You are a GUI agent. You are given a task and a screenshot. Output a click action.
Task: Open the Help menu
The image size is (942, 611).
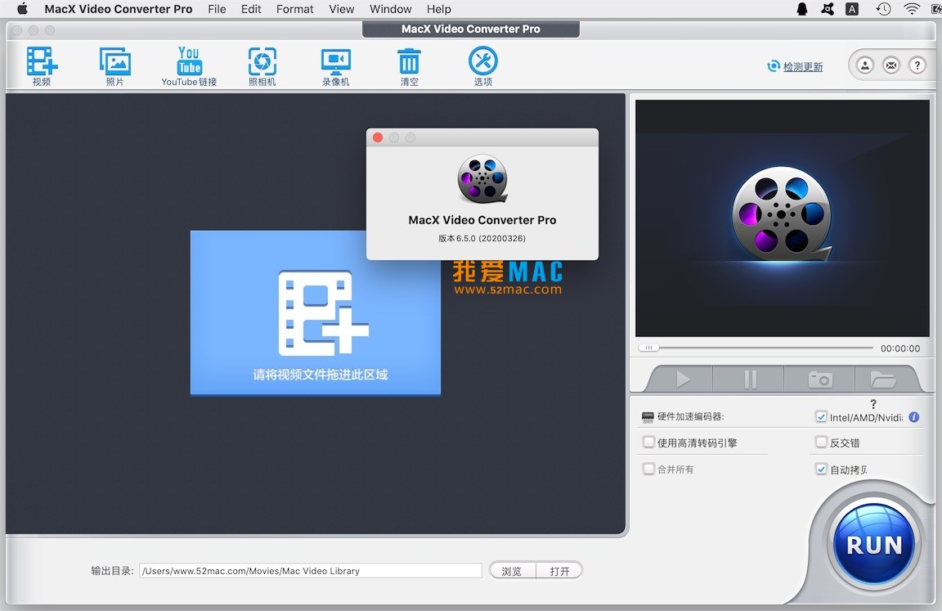coord(438,9)
